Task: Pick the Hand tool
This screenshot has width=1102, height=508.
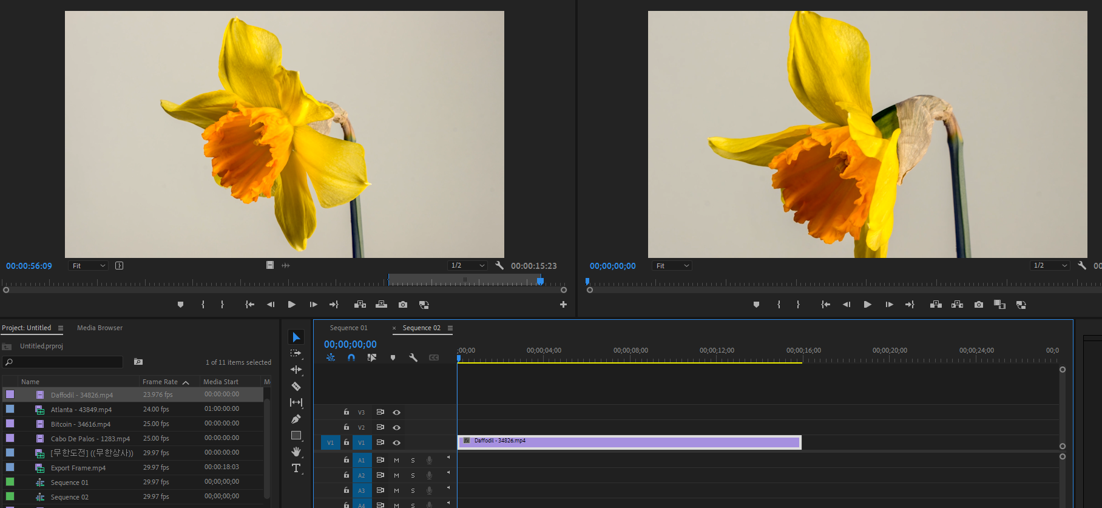Action: (296, 452)
